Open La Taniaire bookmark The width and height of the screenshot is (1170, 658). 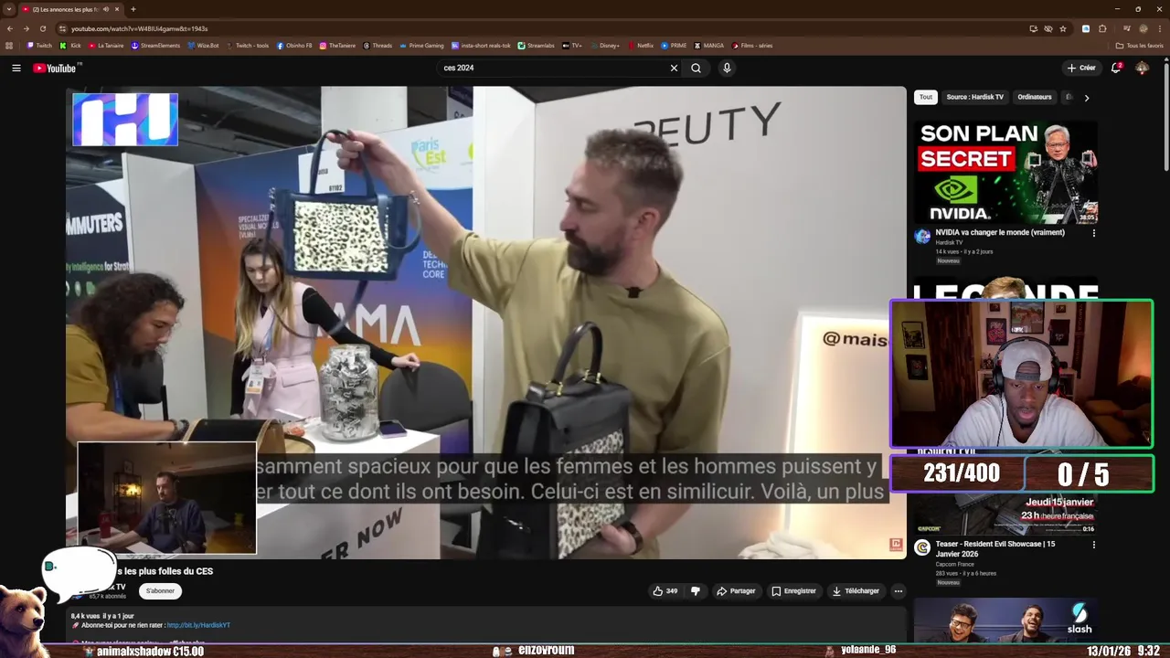tap(106, 46)
